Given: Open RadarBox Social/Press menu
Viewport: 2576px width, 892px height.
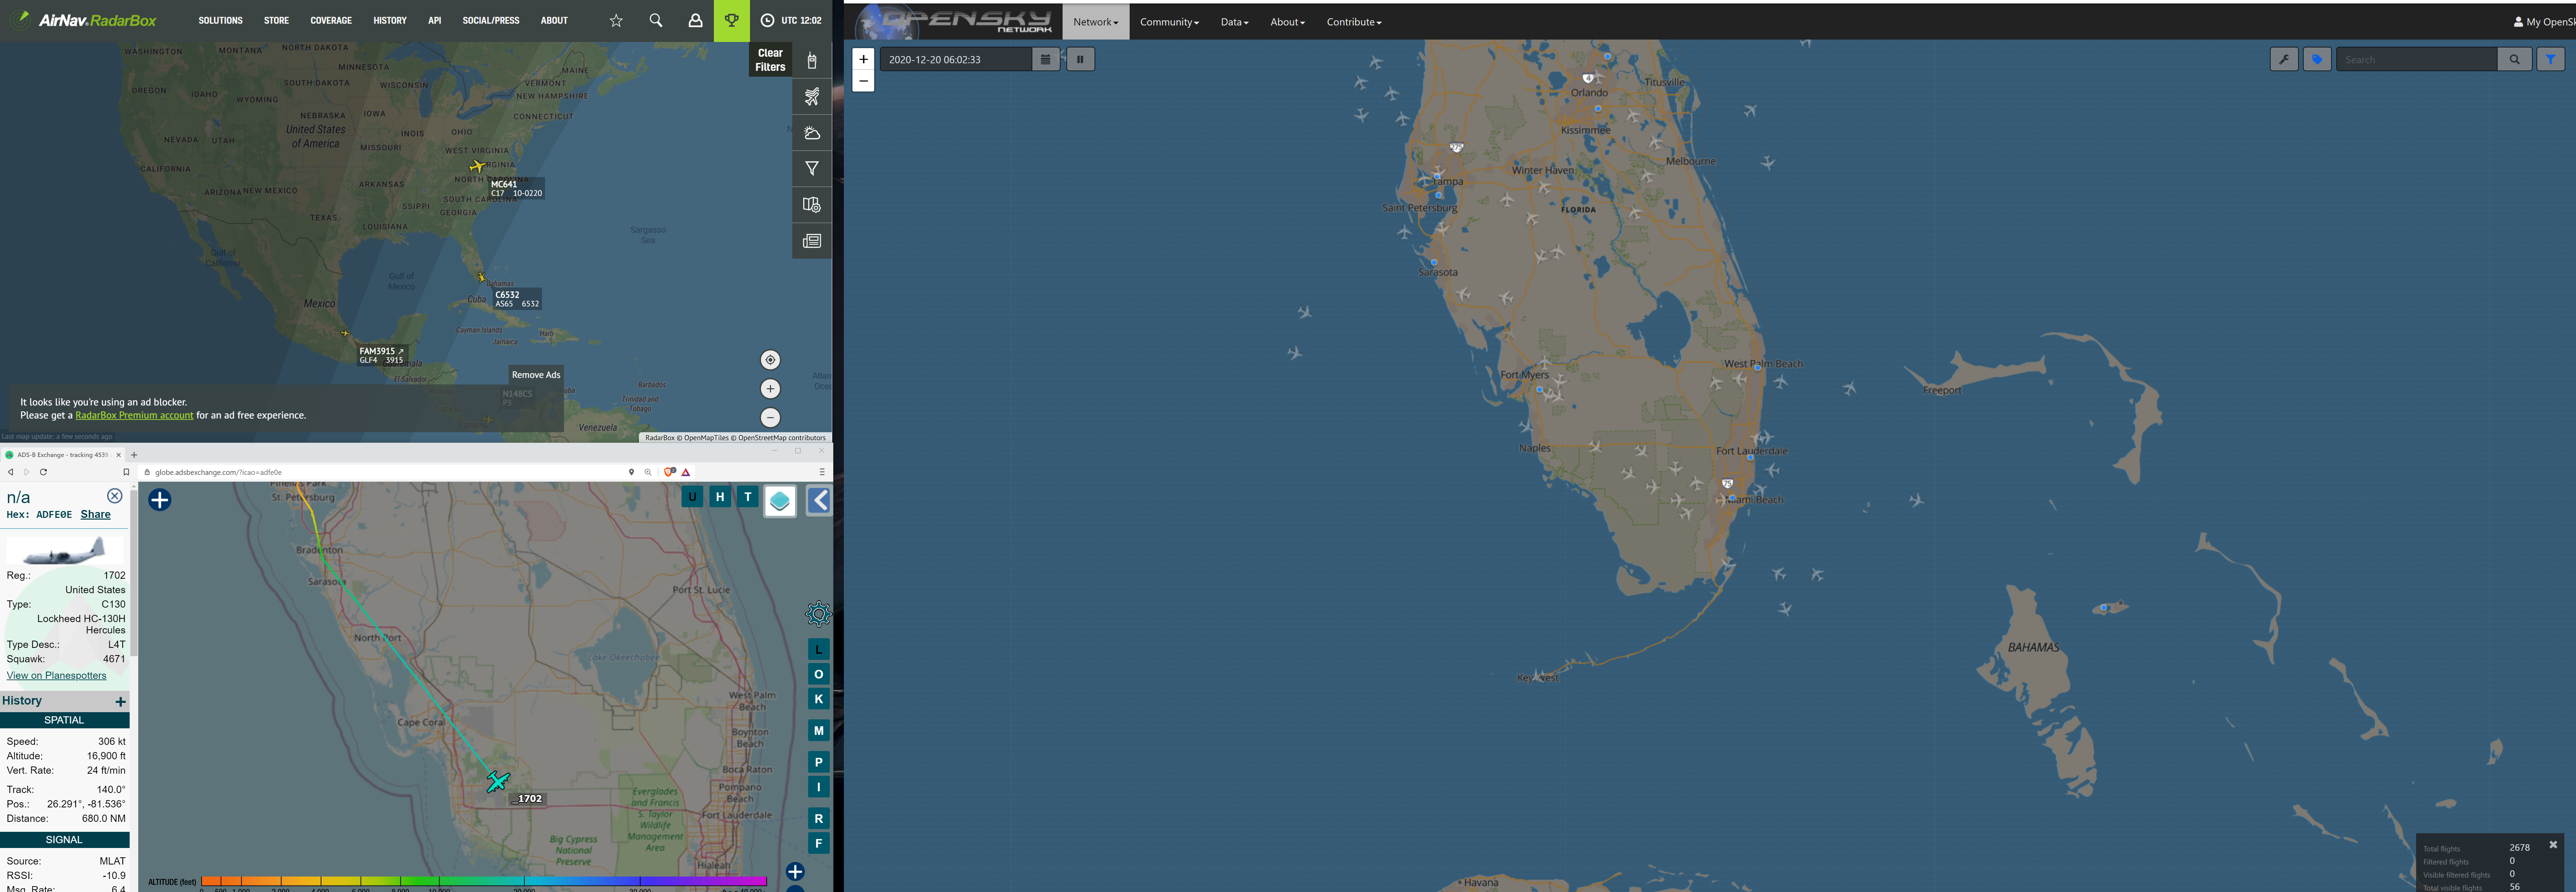Looking at the screenshot, I should pyautogui.click(x=491, y=20).
